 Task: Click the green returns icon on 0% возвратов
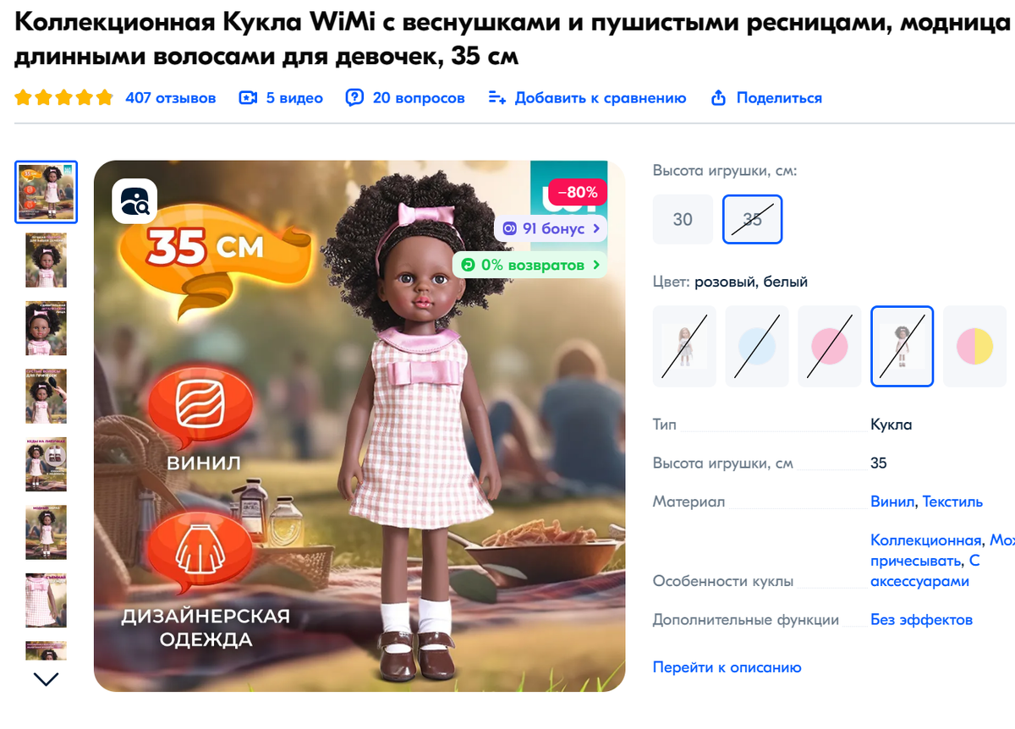click(468, 265)
